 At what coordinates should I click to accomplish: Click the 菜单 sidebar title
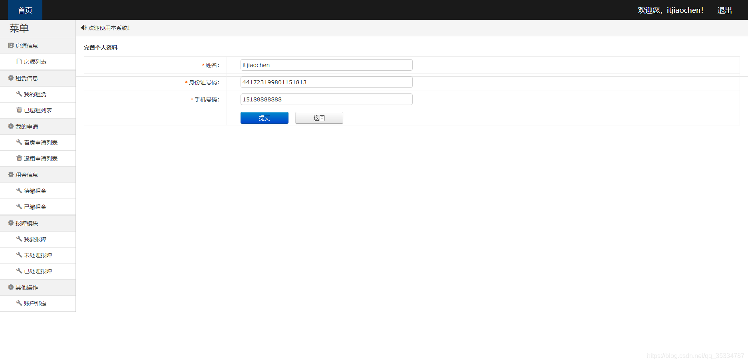click(x=19, y=28)
